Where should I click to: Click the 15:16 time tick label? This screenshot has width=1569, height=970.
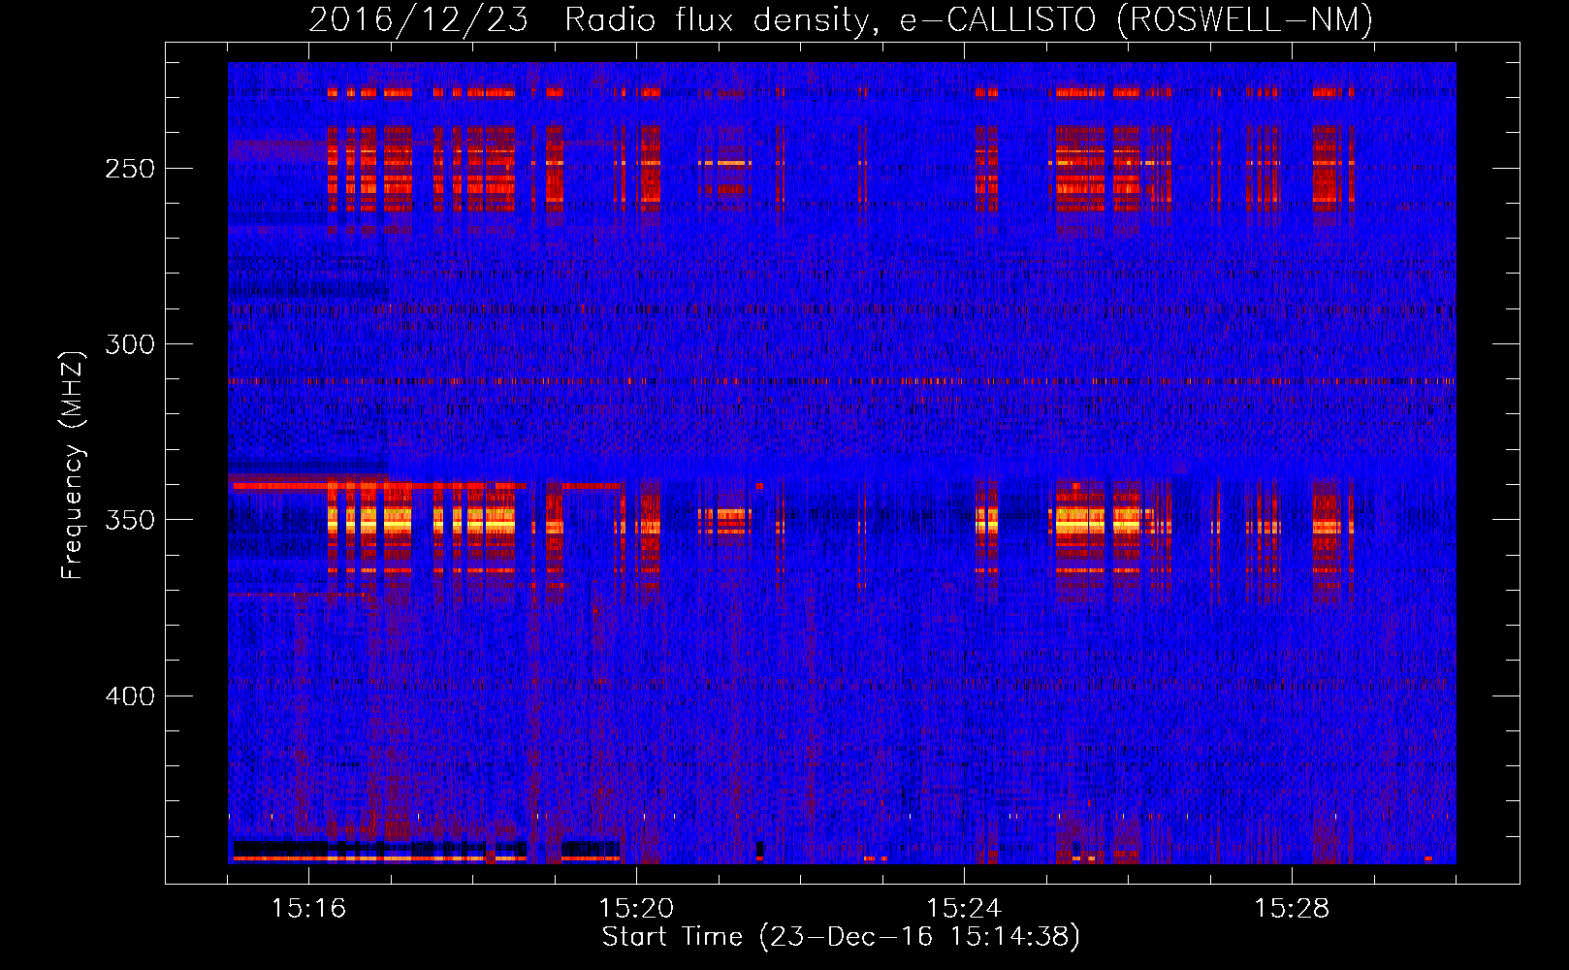pyautogui.click(x=308, y=909)
